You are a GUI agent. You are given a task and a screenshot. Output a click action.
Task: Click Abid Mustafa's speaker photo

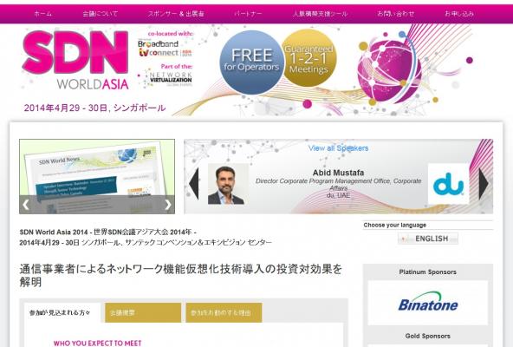pyautogui.click(x=228, y=184)
